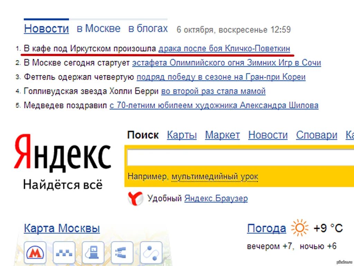Open the route planning icon

151,252
